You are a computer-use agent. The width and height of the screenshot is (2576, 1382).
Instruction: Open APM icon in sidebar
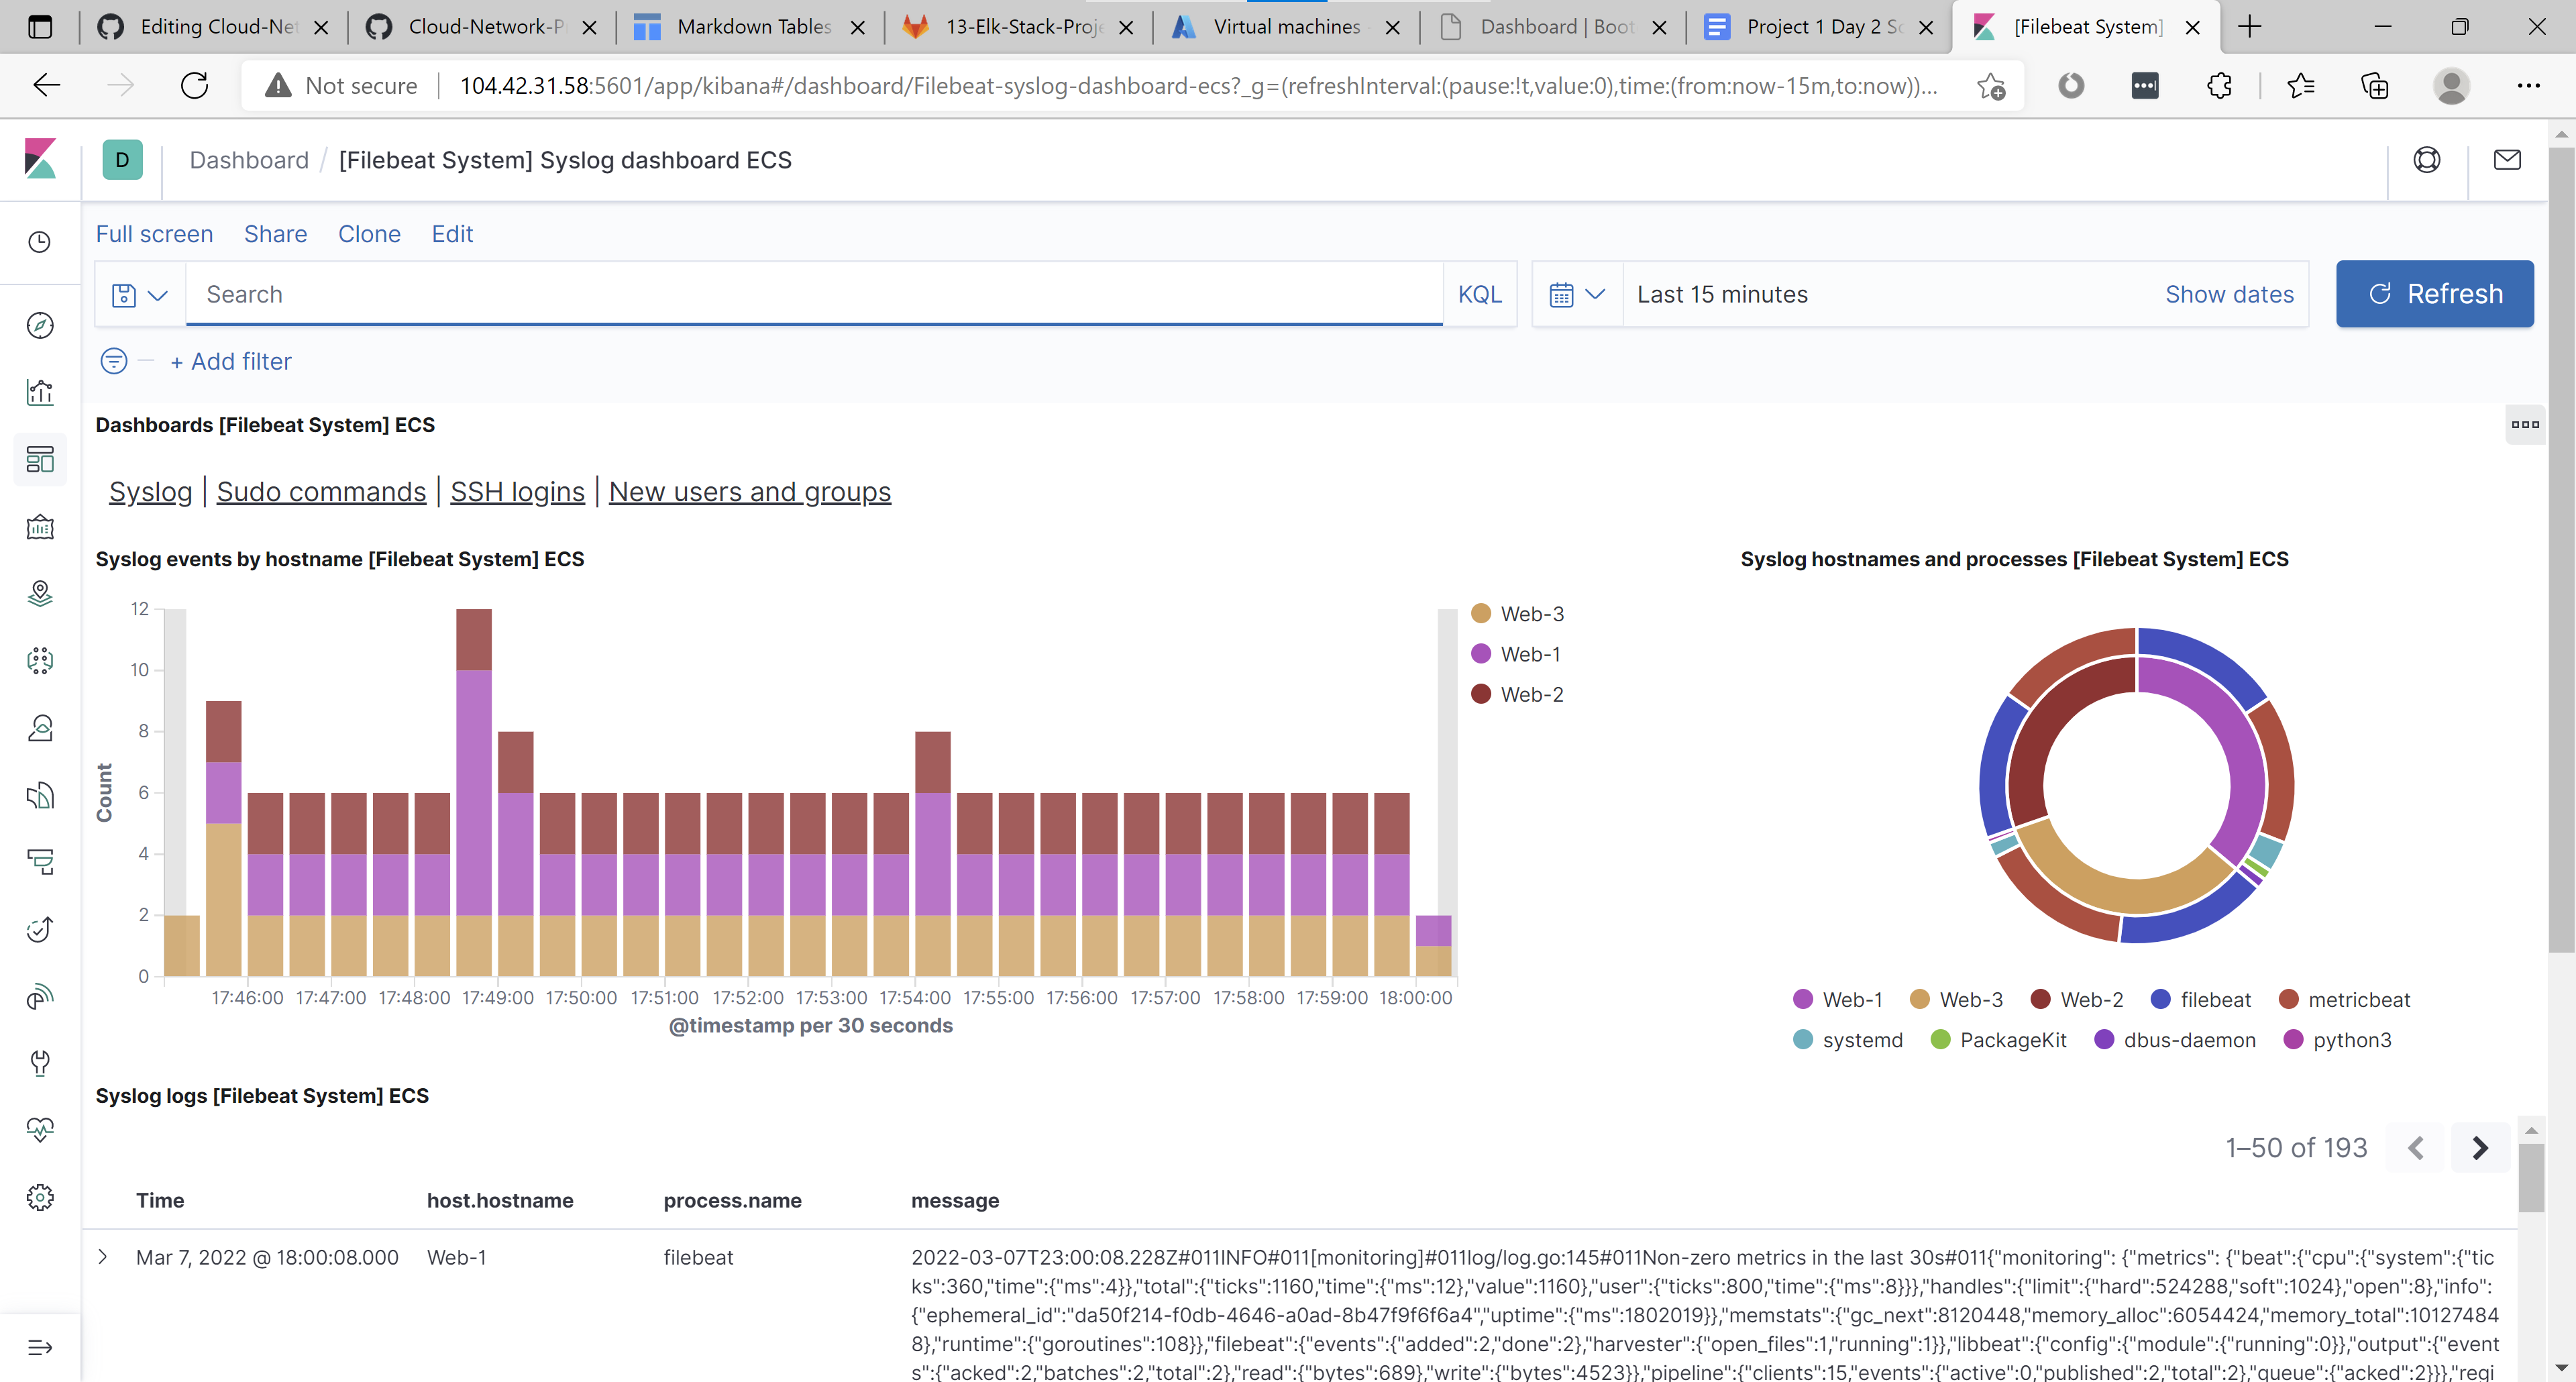(40, 862)
